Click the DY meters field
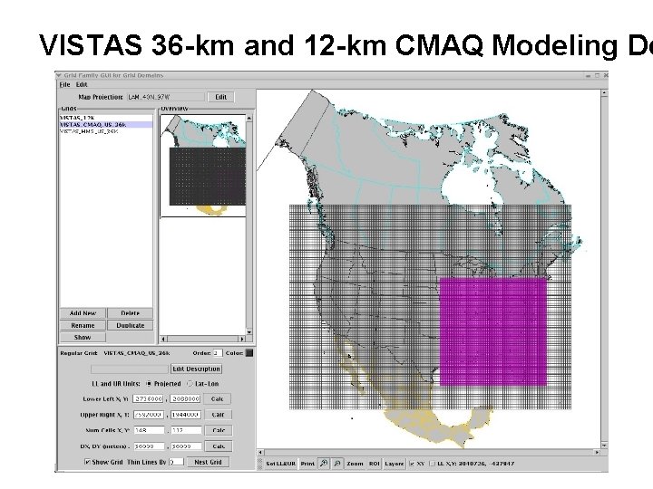Screen dimensions: 653x489 [187, 446]
